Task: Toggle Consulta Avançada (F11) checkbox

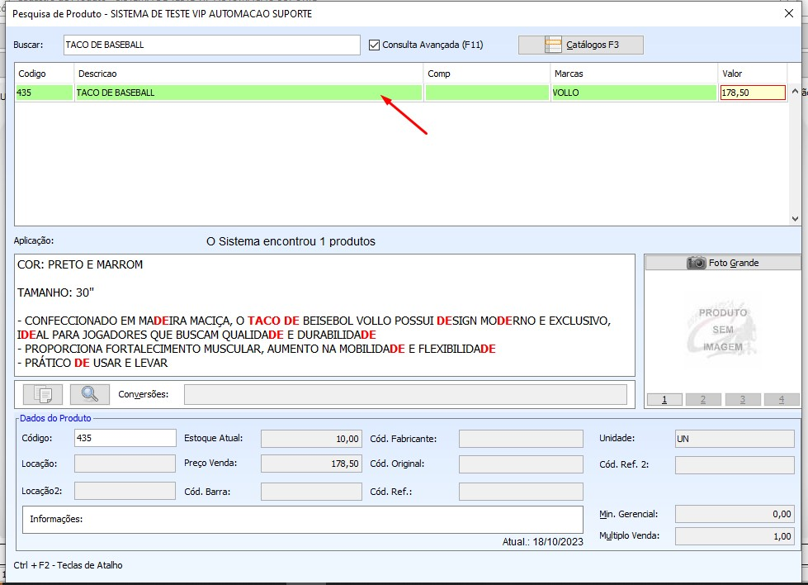Action: coord(374,45)
